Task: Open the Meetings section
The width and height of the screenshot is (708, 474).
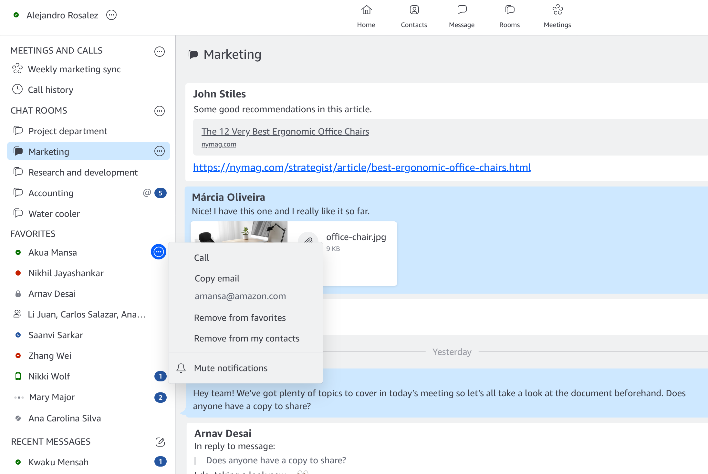Action: pos(557,16)
